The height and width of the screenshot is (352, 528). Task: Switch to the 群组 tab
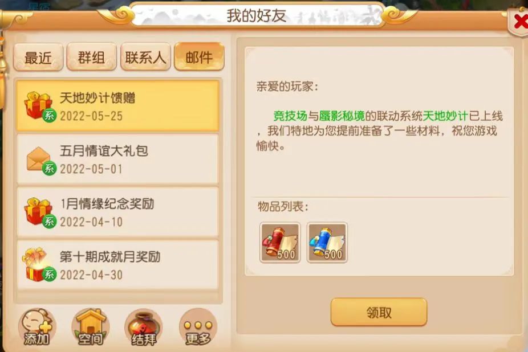pos(92,57)
